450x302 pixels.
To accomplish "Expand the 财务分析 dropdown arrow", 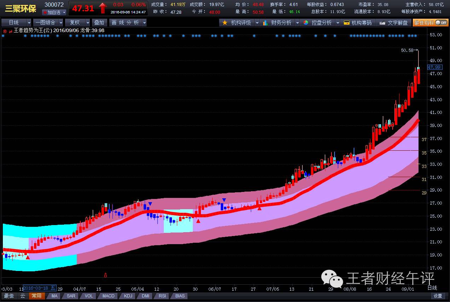I will [x=297, y=23].
